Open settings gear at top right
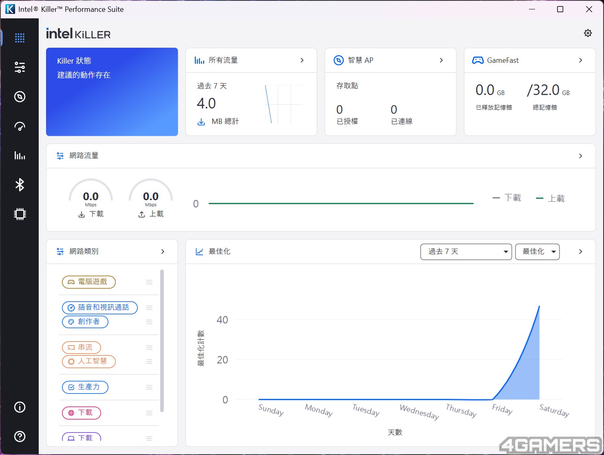 (588, 33)
